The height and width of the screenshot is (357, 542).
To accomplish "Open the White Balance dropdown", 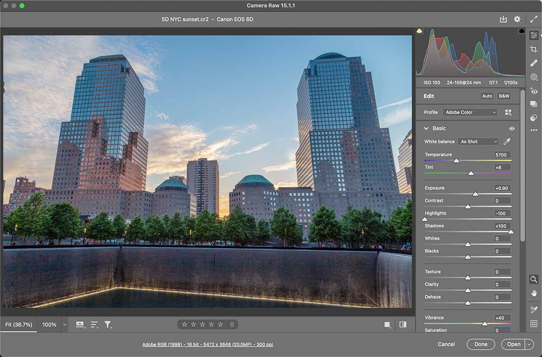I will [477, 141].
